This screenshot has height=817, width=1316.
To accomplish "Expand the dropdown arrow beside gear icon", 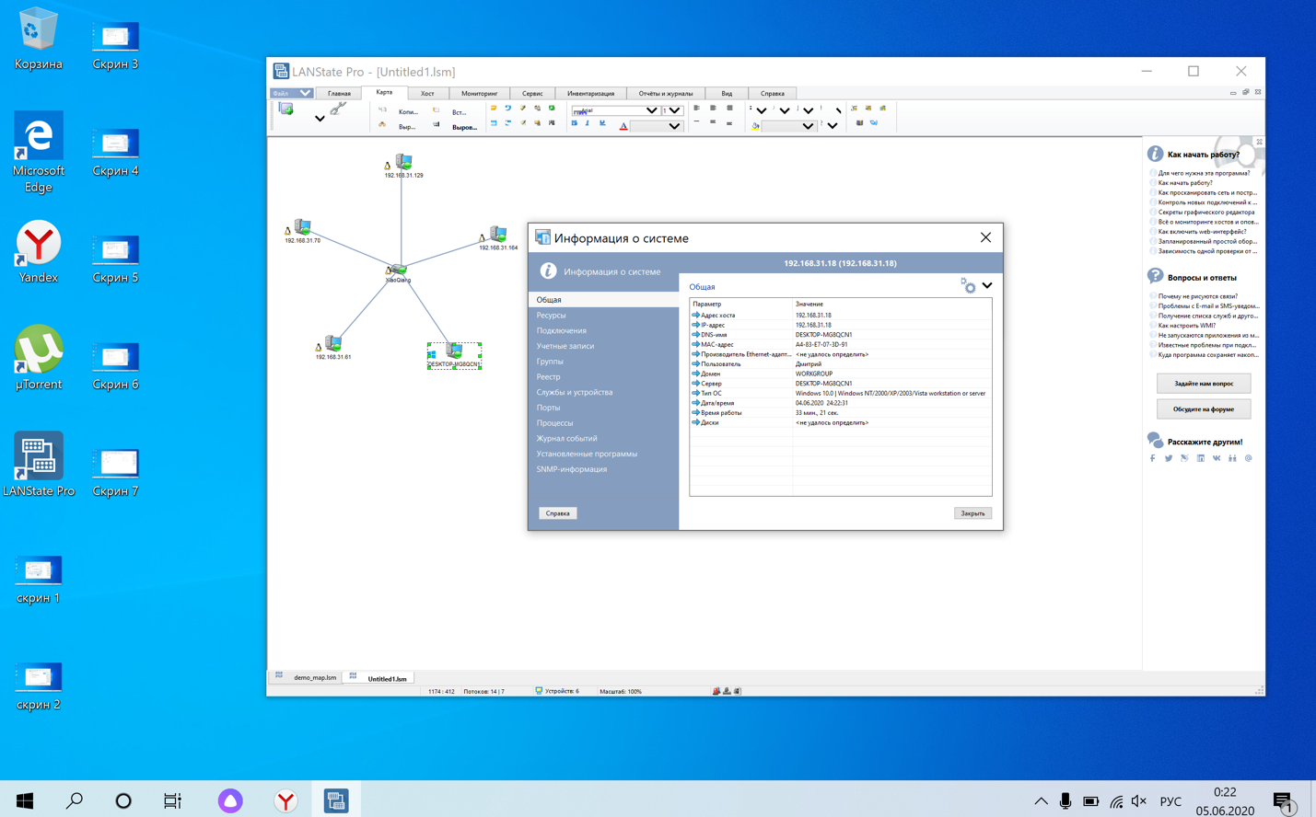I will click(987, 286).
